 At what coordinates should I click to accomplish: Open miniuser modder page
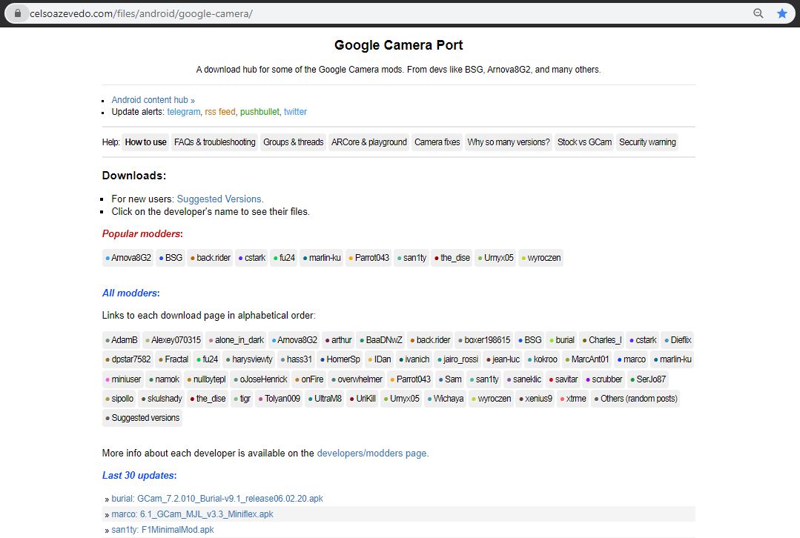point(123,379)
